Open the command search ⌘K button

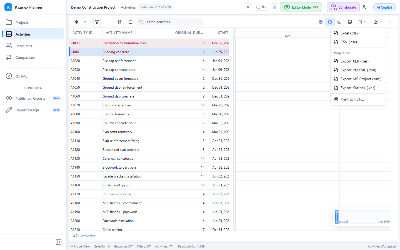[x=261, y=7]
